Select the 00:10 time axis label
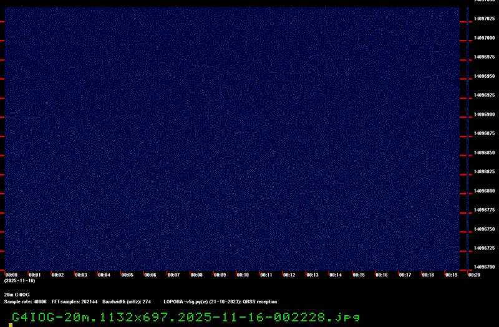This screenshot has width=499, height=327. [x=243, y=275]
